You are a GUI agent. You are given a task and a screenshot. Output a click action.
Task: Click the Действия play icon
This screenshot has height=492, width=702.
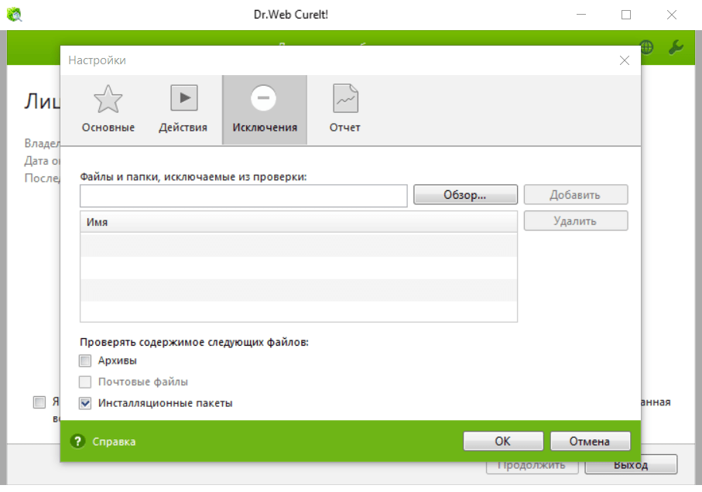coord(183,98)
